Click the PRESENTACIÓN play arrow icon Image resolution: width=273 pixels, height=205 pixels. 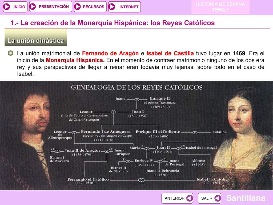pos(33,7)
